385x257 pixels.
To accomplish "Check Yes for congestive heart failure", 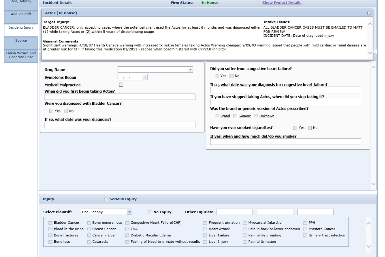I will pos(217,76).
